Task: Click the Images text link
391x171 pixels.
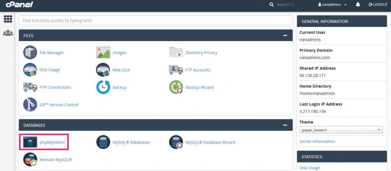Action: tap(120, 53)
